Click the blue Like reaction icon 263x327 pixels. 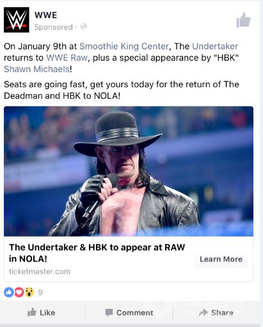(x=9, y=292)
